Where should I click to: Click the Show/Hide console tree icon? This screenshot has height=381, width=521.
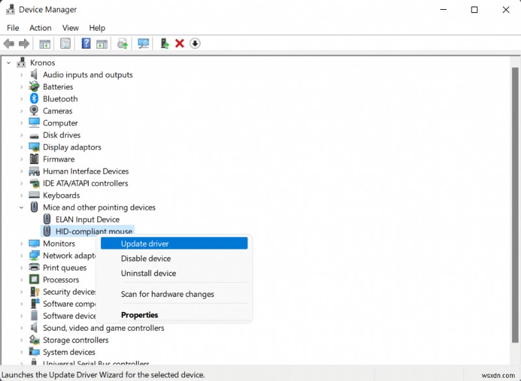coord(44,43)
